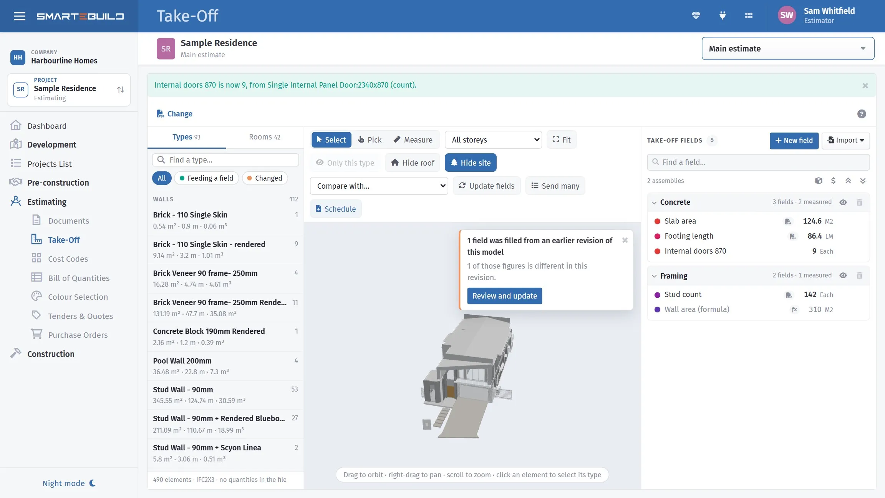The height and width of the screenshot is (498, 885).
Task: Open the hamburger navigation menu
Action: coord(19,16)
